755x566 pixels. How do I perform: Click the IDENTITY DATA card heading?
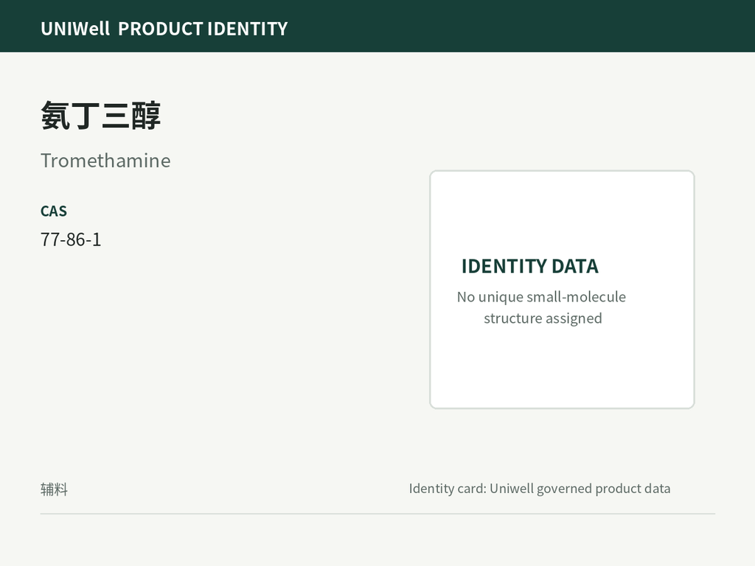[530, 266]
